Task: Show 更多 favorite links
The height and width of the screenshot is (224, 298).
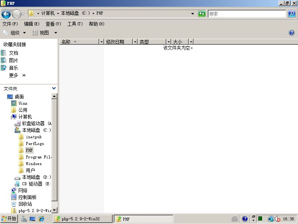Action: pos(17,75)
